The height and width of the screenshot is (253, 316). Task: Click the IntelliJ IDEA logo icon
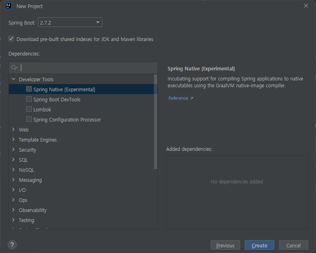pyautogui.click(x=8, y=6)
